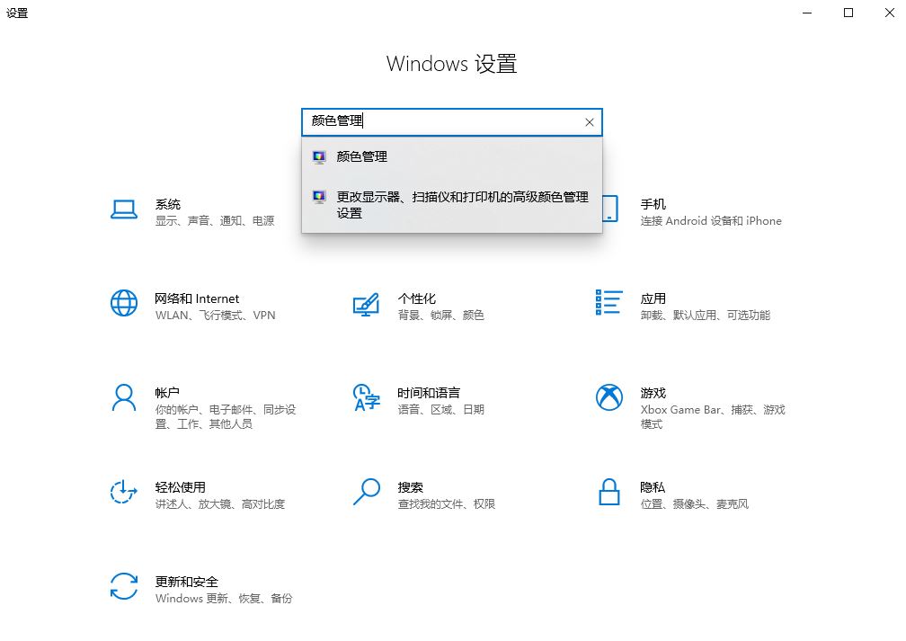
Task: Click the 卸载、默认应用、可选功能 description
Action: [x=706, y=315]
